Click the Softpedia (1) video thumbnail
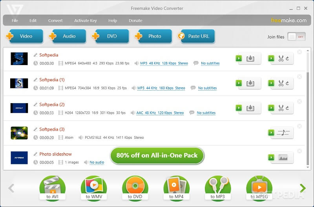Image resolution: width=314 pixels, height=207 pixels. point(19,84)
